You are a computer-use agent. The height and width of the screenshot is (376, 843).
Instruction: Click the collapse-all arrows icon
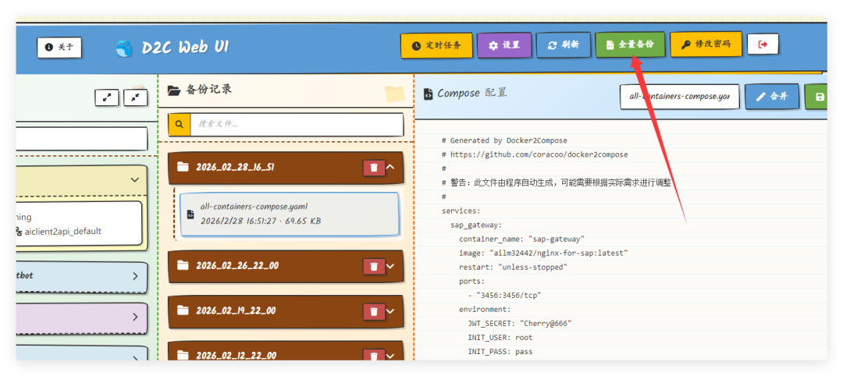coord(136,98)
